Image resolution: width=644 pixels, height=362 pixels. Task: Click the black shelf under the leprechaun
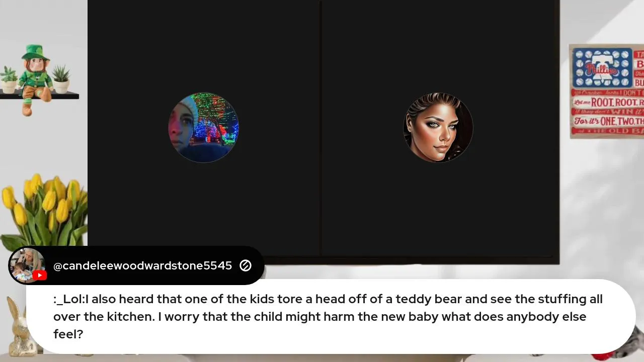(39, 95)
